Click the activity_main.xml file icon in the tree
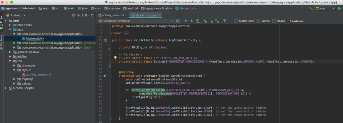The height and width of the screenshot is (123, 343). [23, 74]
